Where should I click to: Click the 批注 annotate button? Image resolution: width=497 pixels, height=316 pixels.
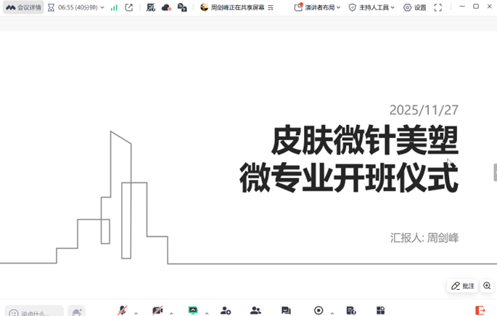coord(463,286)
